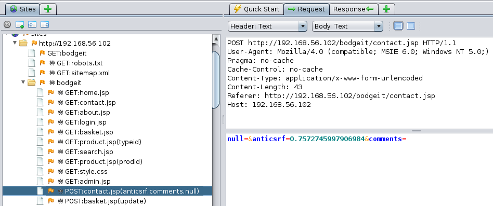
Task: Select the GET:home.jsp tree entry
Action: coord(87,92)
